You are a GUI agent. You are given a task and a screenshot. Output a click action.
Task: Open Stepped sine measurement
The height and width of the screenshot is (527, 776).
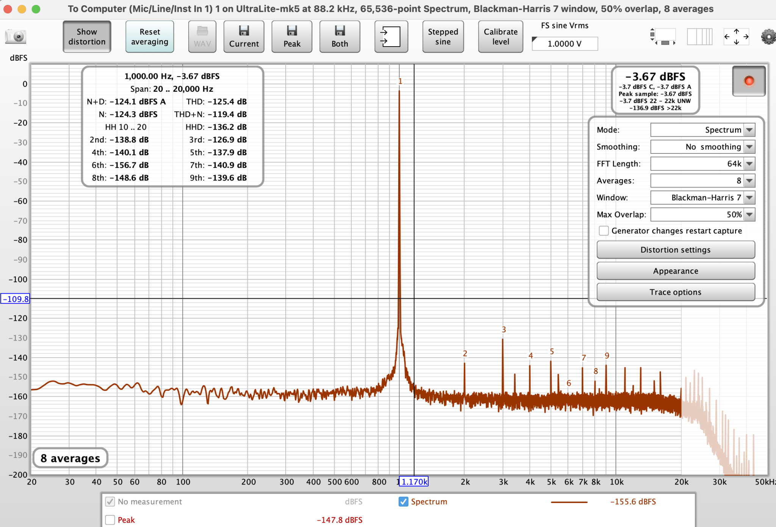(x=443, y=37)
